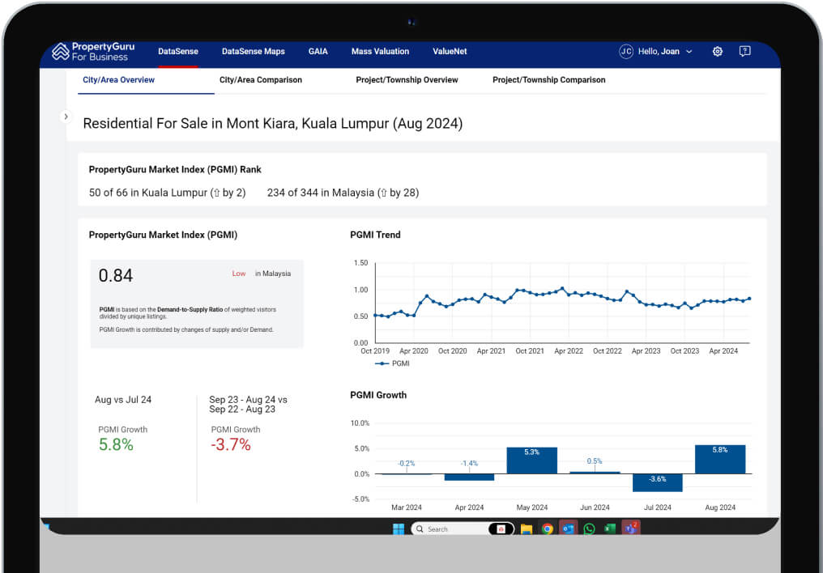Screen dimensions: 823x573
Task: Click the 0.84 PGMI value
Action: 116,275
